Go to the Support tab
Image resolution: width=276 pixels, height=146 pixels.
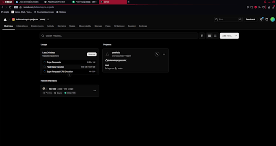tap(132, 26)
